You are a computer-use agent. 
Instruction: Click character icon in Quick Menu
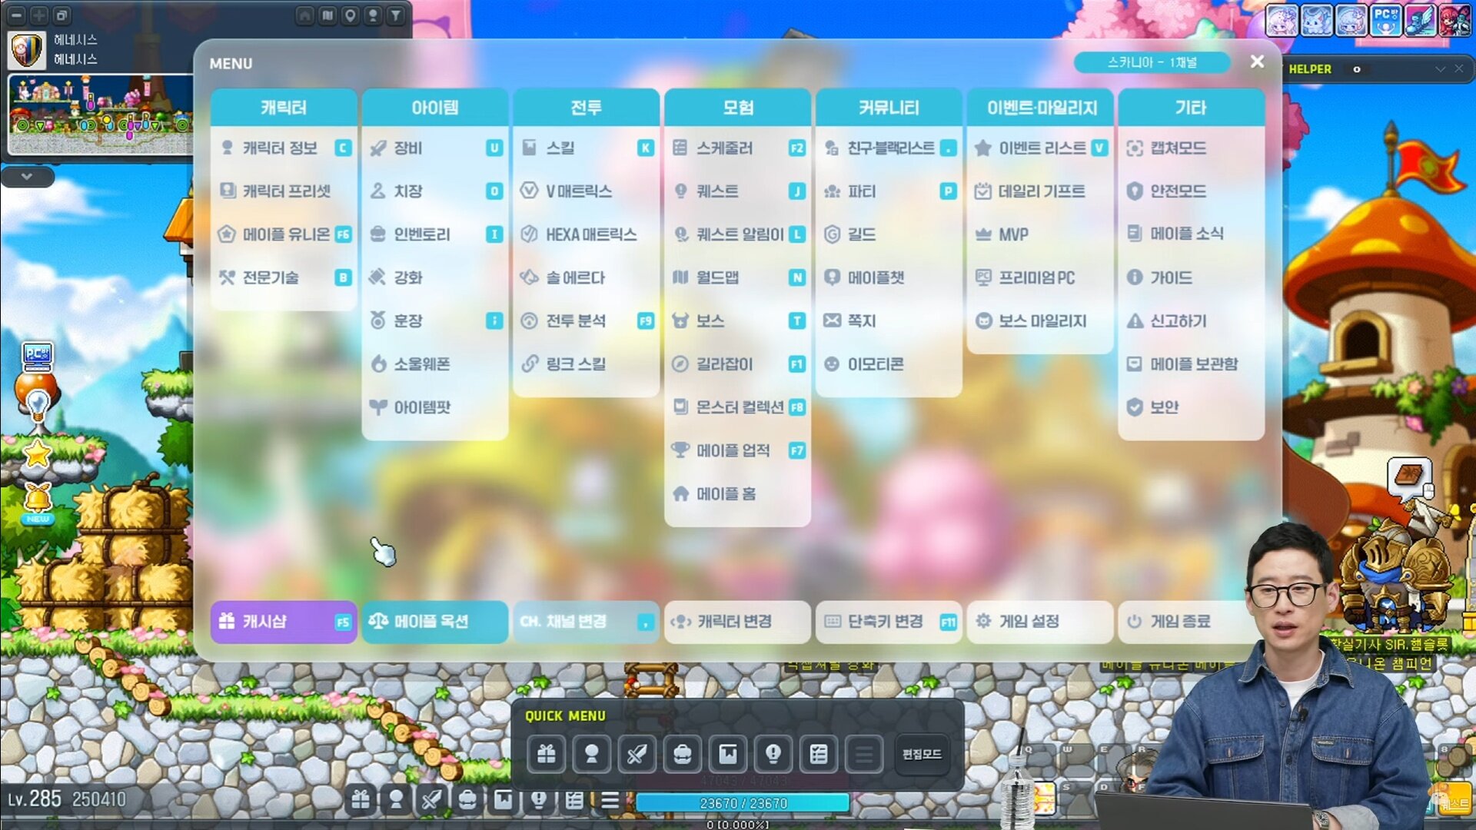click(592, 754)
